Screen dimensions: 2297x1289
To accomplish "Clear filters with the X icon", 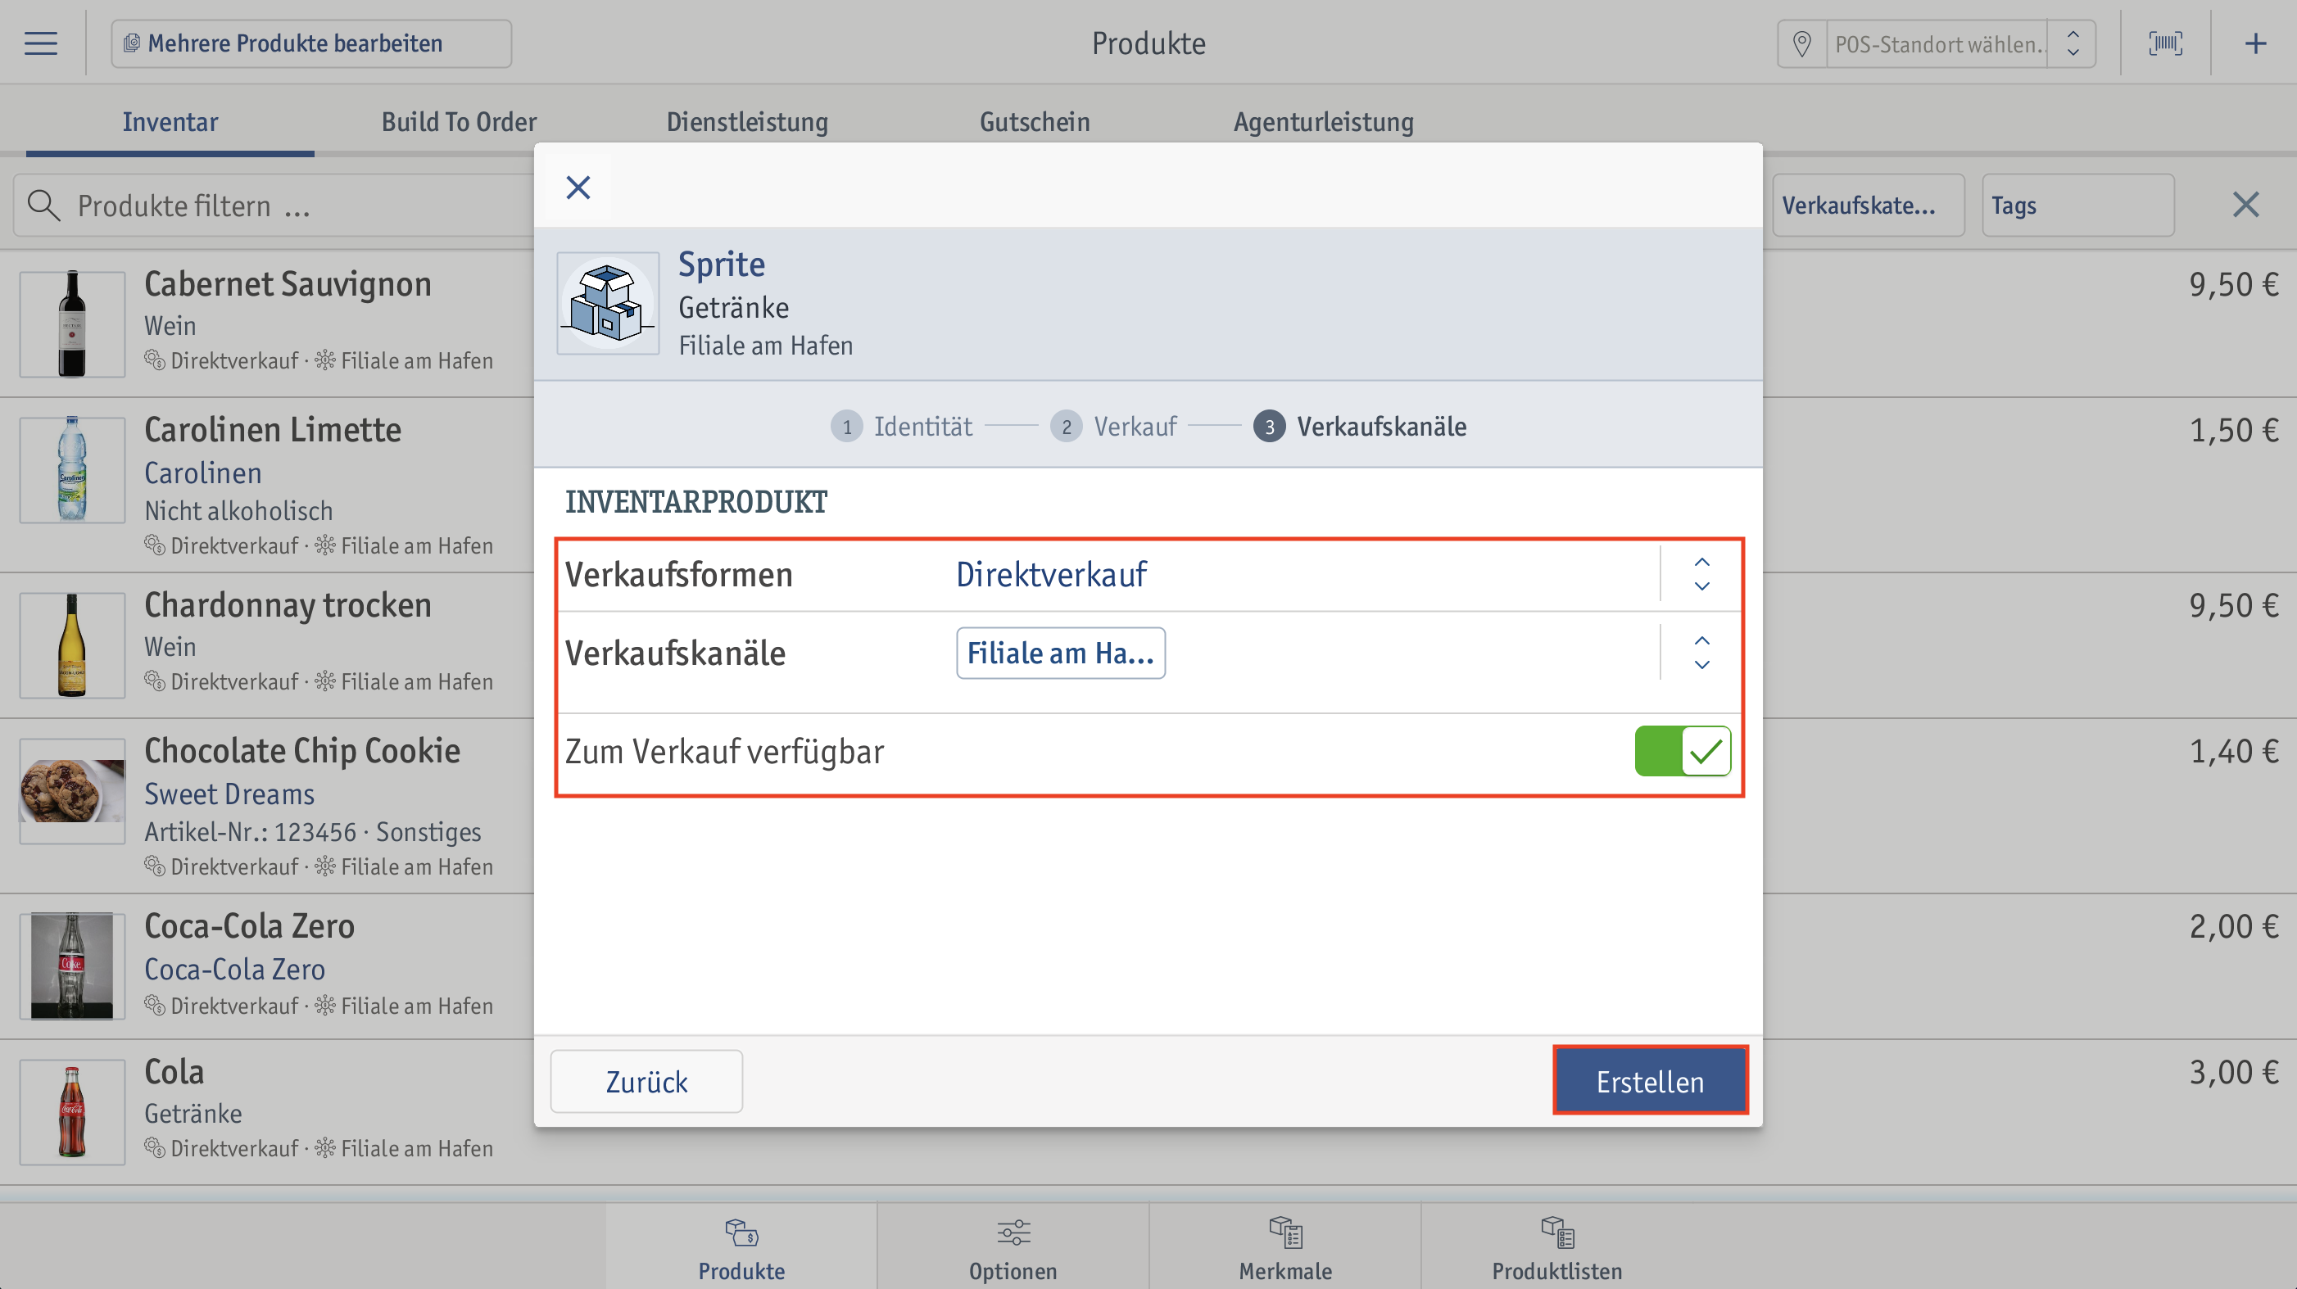I will [2245, 205].
